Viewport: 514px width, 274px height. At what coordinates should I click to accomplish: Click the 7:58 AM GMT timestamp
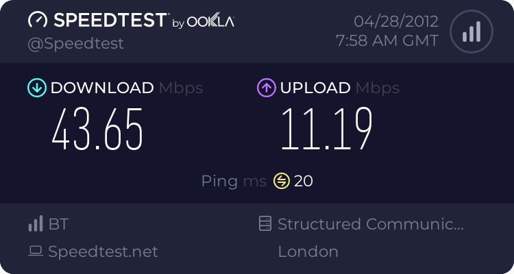click(x=387, y=40)
